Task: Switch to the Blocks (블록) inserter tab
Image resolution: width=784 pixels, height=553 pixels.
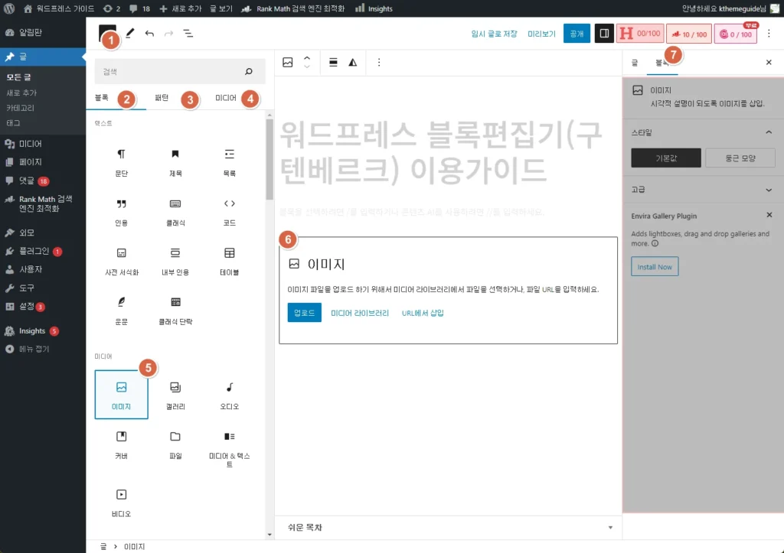Action: click(x=102, y=97)
